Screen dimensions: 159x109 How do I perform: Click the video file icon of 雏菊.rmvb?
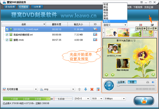pos(11,40)
